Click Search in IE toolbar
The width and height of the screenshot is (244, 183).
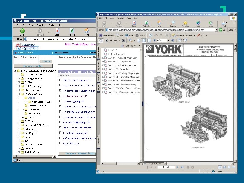[x=173, y=24]
